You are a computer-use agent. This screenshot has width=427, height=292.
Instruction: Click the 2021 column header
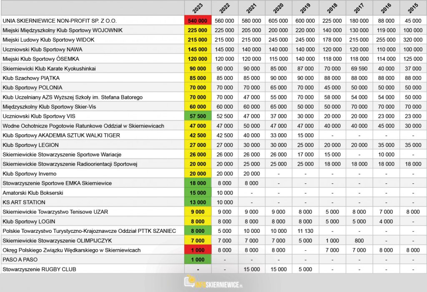point(251,8)
